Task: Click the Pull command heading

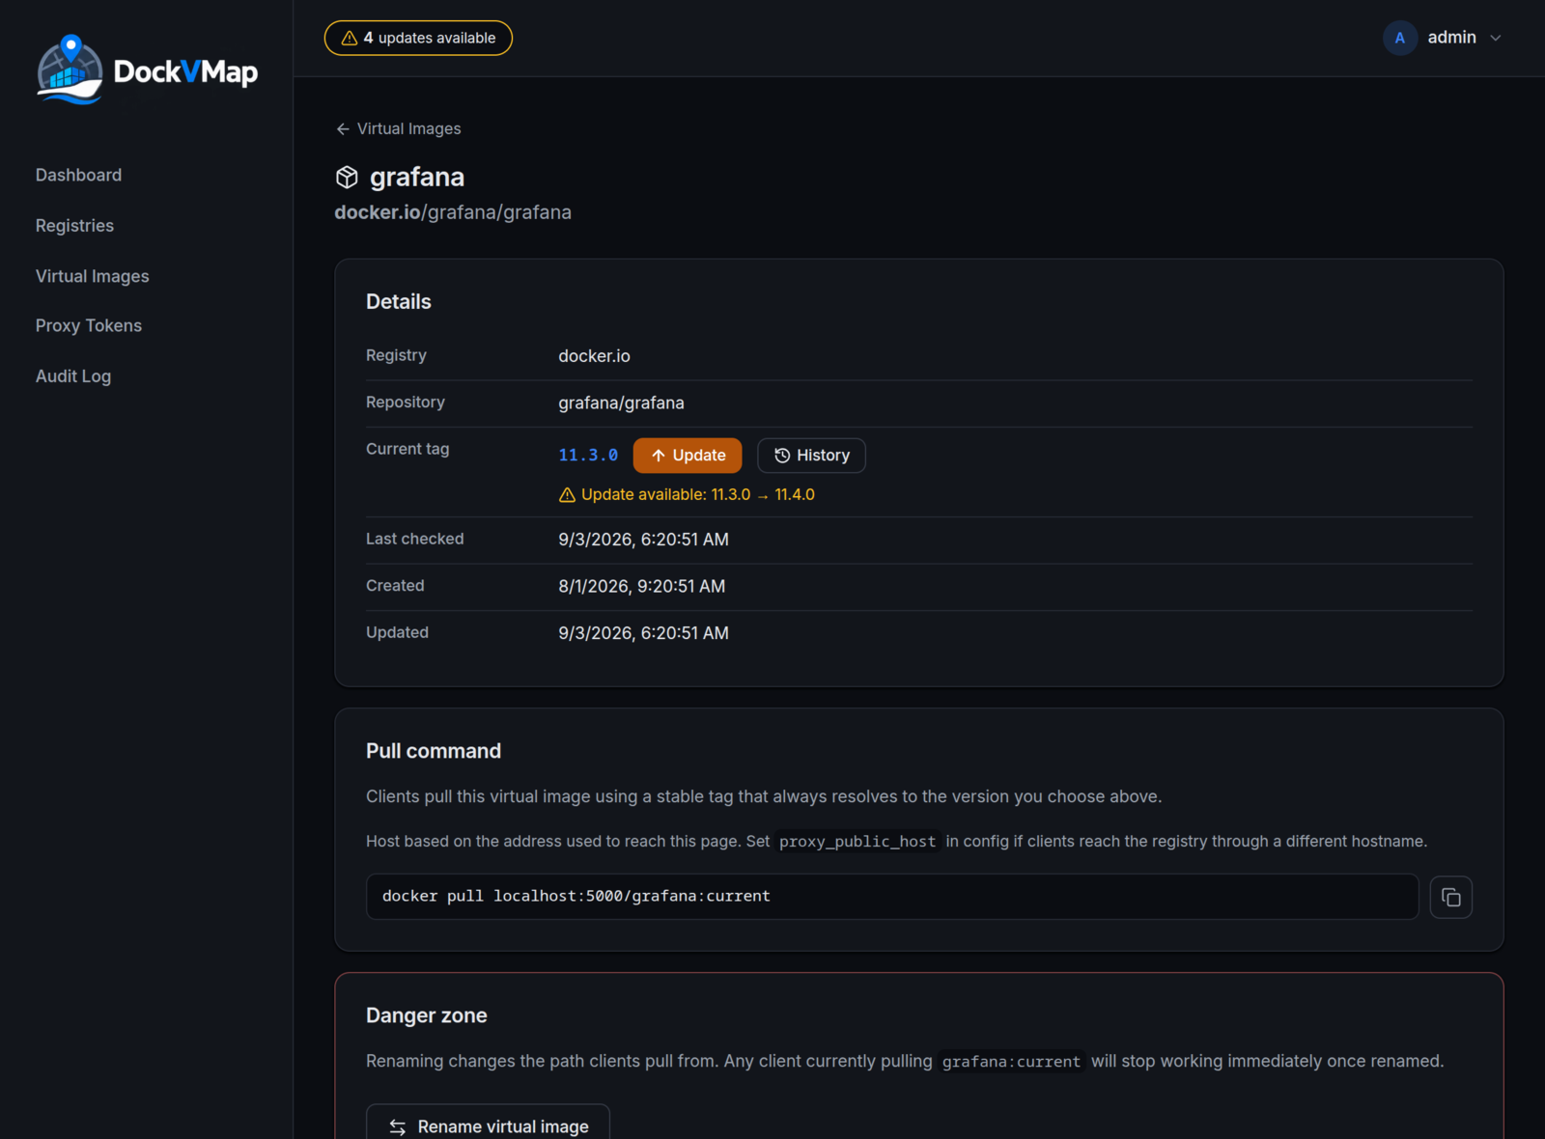Action: [433, 751]
